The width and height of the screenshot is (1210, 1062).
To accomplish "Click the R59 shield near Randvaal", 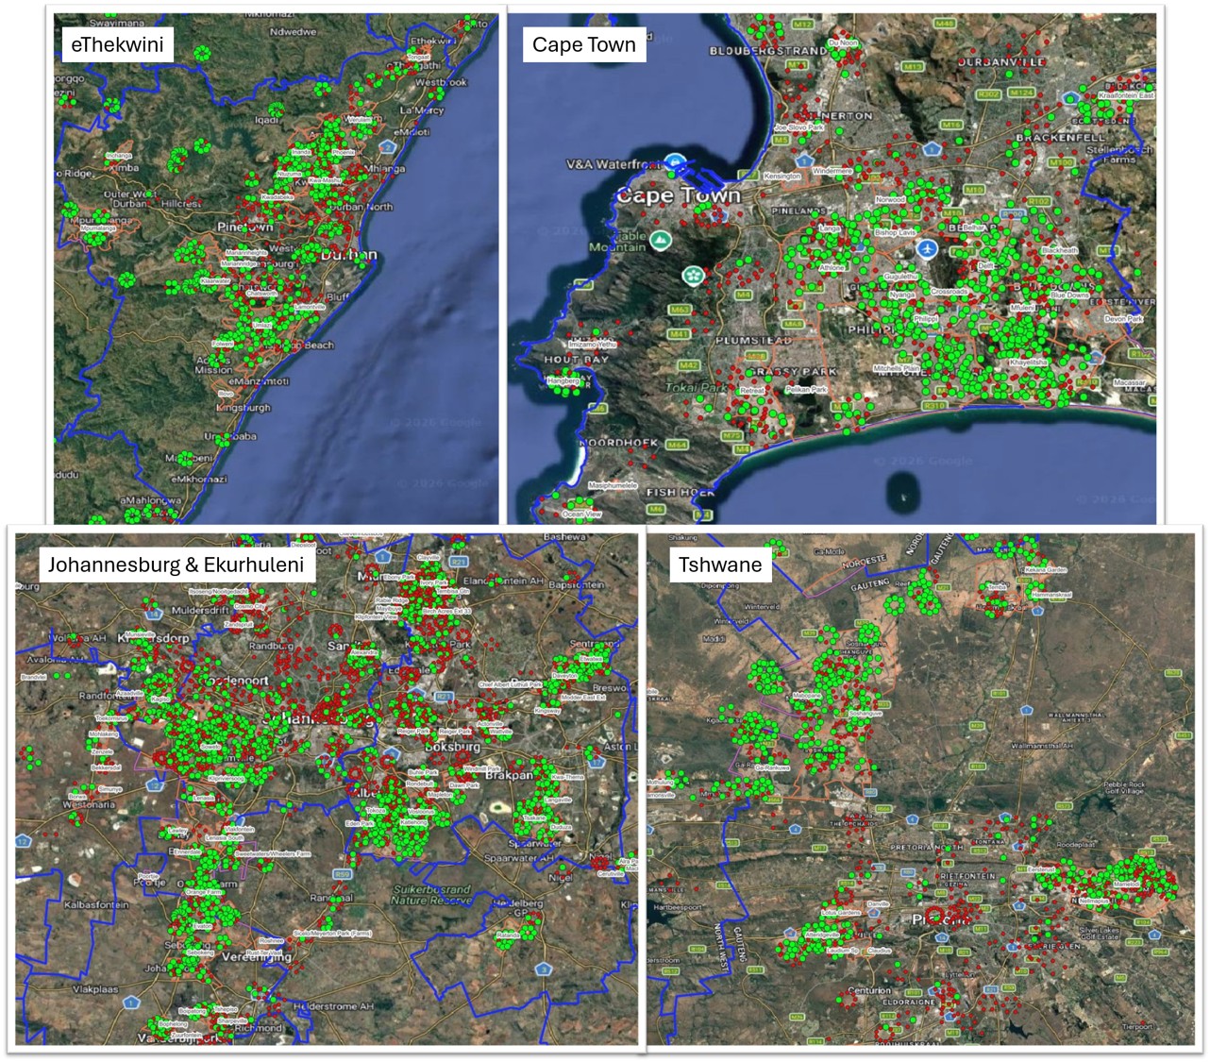I will click(x=343, y=874).
